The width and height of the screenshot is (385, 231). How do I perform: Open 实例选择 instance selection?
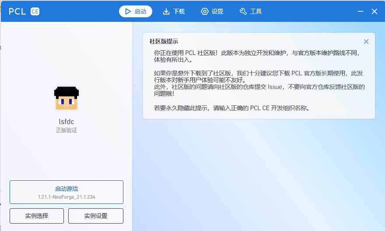[x=37, y=216]
